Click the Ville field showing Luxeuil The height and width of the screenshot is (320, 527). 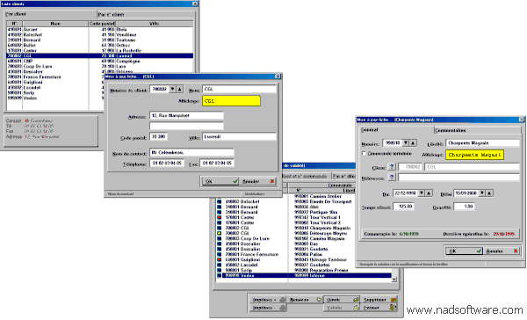[x=239, y=136]
